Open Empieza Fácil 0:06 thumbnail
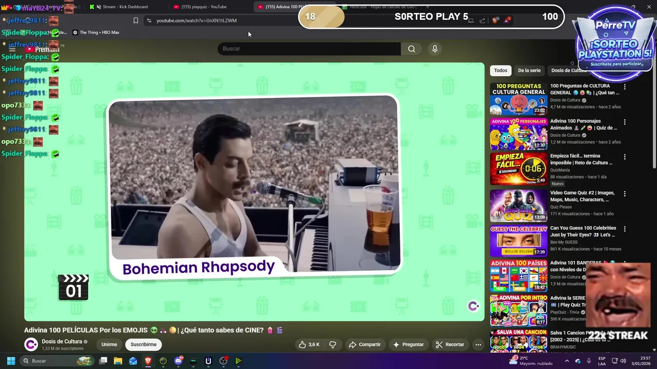This screenshot has width=657, height=369. click(x=518, y=169)
